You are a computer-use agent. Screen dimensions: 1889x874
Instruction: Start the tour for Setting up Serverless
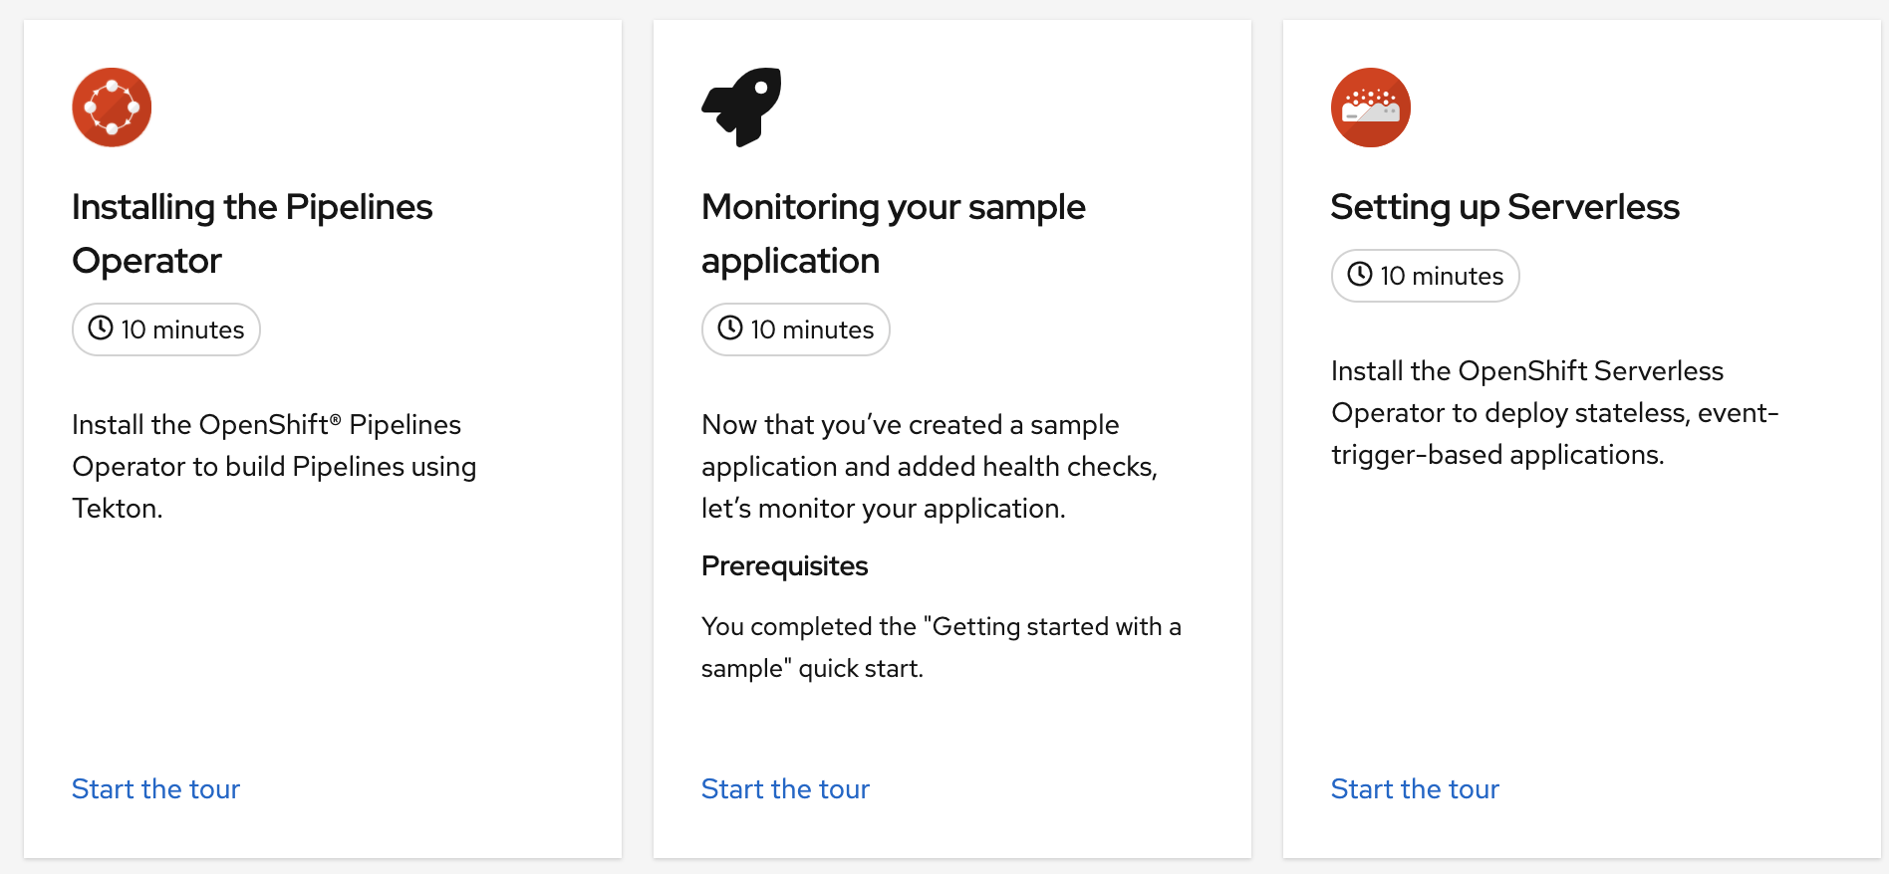tap(1415, 789)
